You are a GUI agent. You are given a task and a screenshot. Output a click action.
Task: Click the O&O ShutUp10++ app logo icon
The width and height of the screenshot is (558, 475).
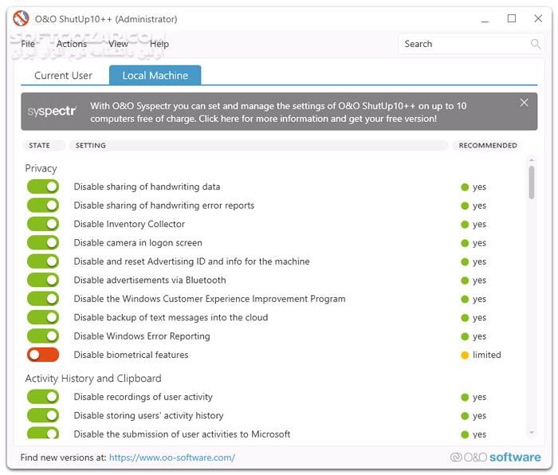tap(21, 19)
